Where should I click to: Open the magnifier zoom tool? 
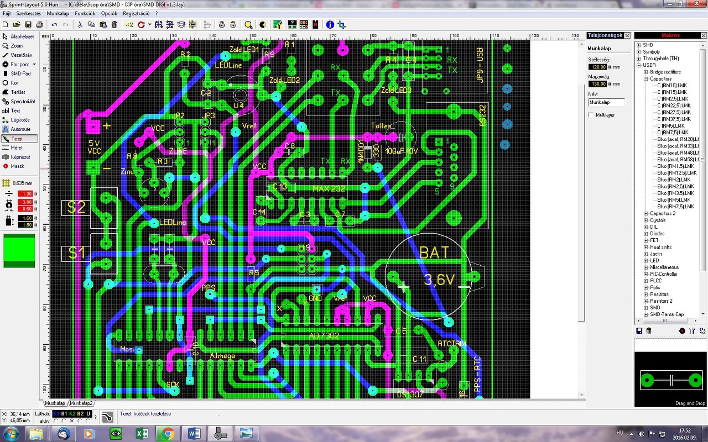pyautogui.click(x=248, y=24)
